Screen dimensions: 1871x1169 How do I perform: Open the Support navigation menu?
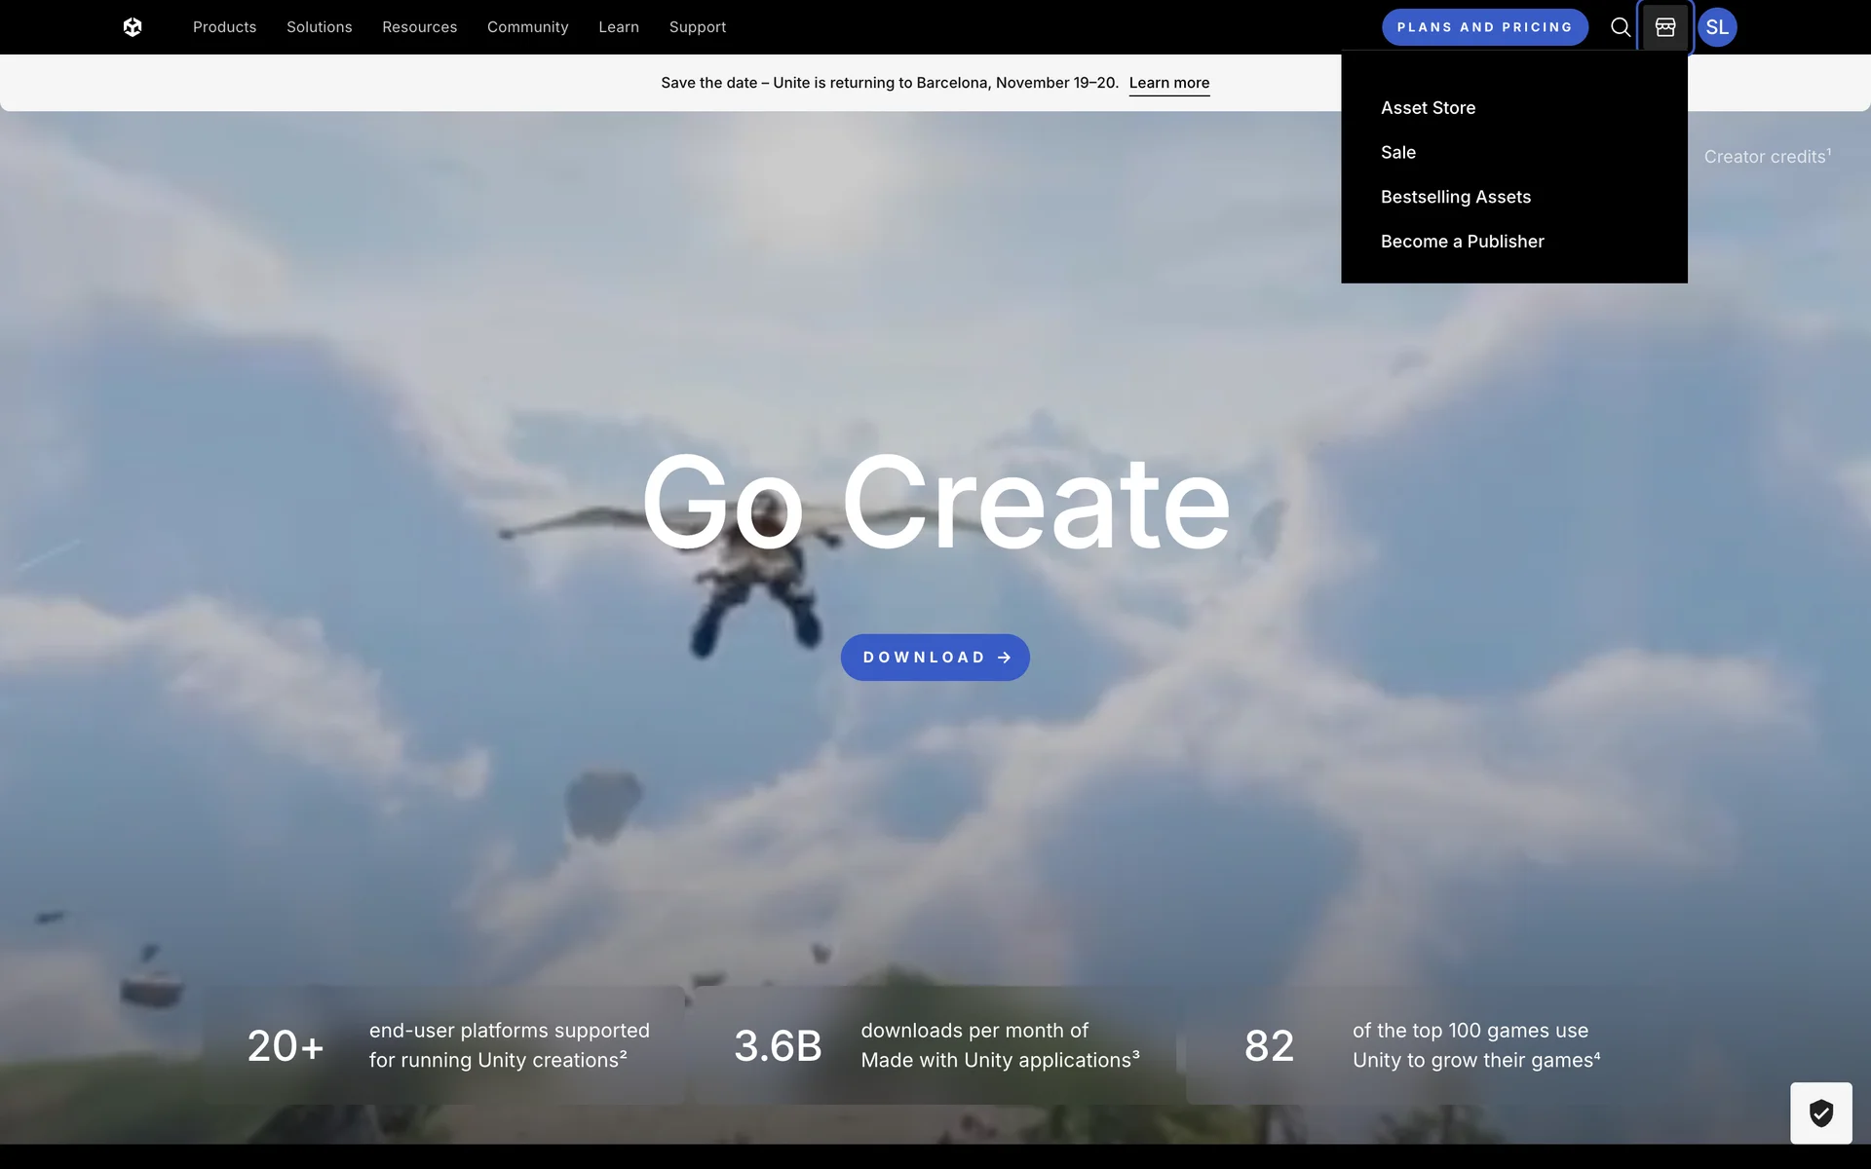[x=698, y=27]
